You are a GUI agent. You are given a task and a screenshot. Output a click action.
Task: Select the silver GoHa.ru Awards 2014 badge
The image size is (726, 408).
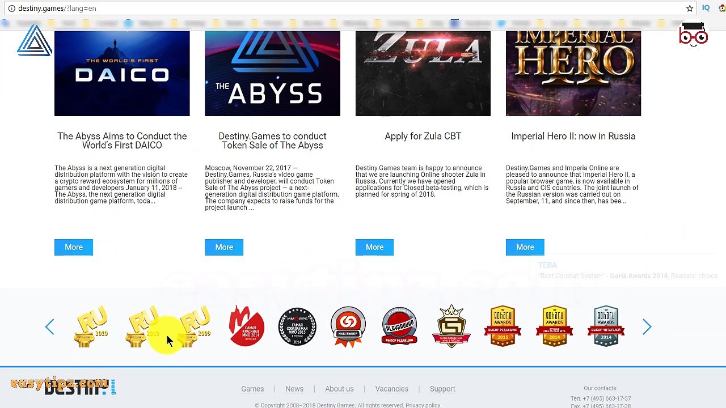pos(606,326)
